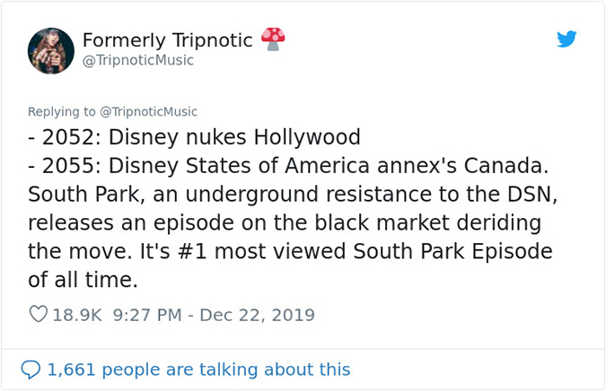
Task: Click the speech bubble conversation icon
Action: point(31,369)
